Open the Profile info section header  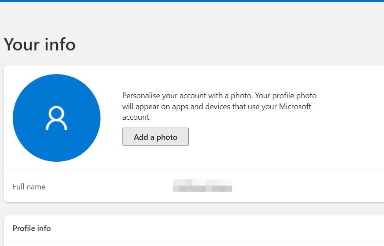(32, 228)
